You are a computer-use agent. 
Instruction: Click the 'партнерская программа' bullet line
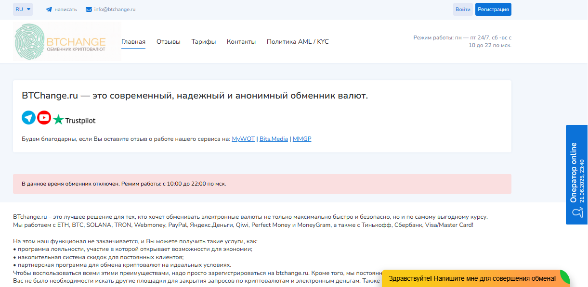pyautogui.click(x=122, y=265)
